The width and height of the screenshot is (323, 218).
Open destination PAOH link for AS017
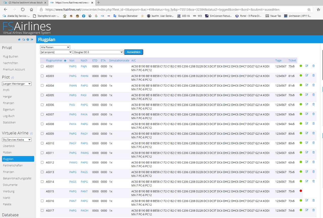click(85, 210)
